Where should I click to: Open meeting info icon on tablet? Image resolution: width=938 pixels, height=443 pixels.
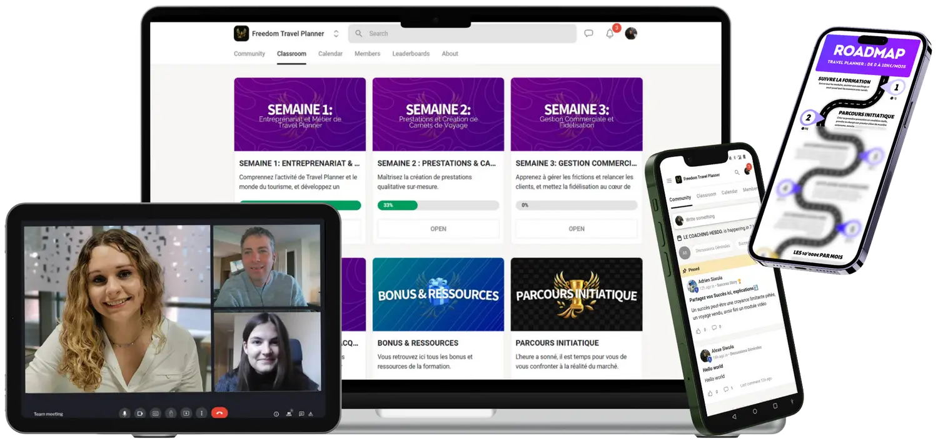tap(276, 414)
